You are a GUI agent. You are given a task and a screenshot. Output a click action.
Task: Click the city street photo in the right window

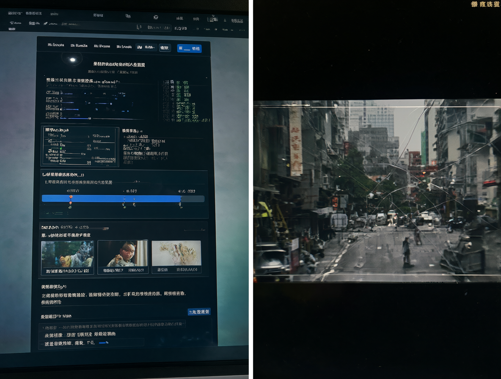click(x=377, y=191)
